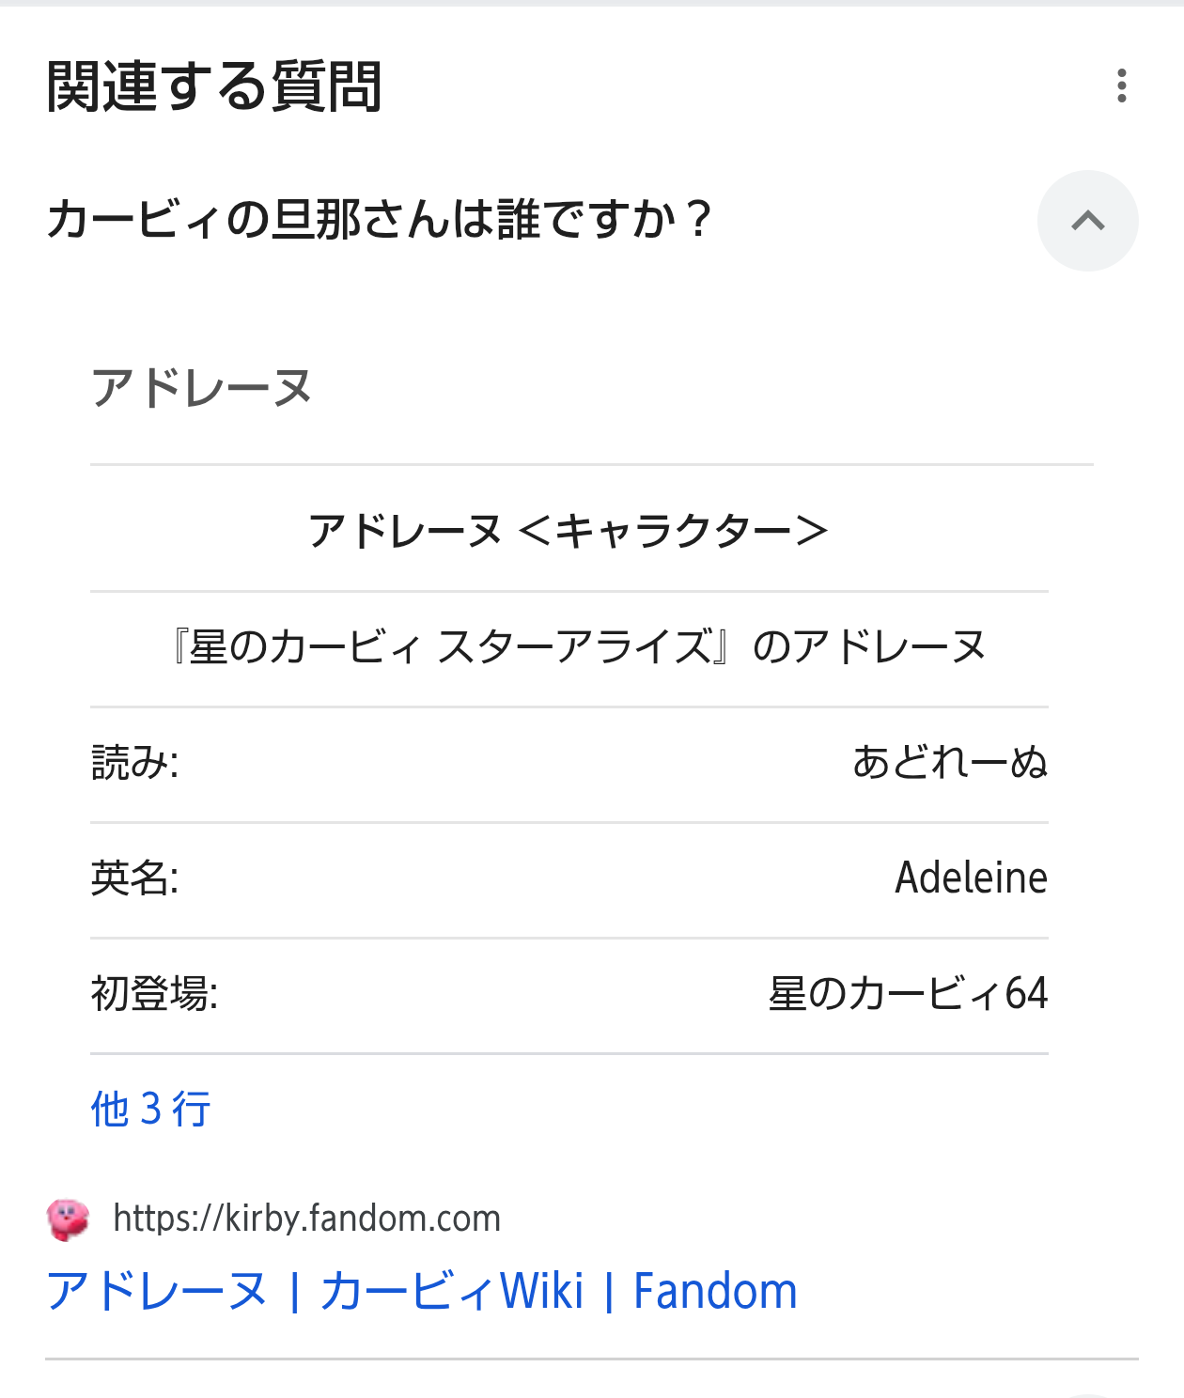
Task: Click アドレーヌ in the blue result title
Action: pos(157,1291)
